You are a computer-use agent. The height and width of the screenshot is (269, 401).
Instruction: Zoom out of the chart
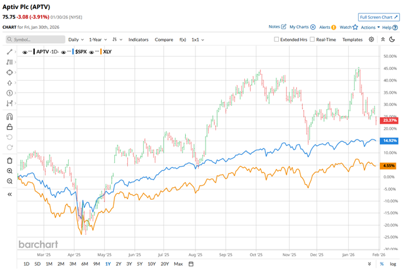pos(10,182)
